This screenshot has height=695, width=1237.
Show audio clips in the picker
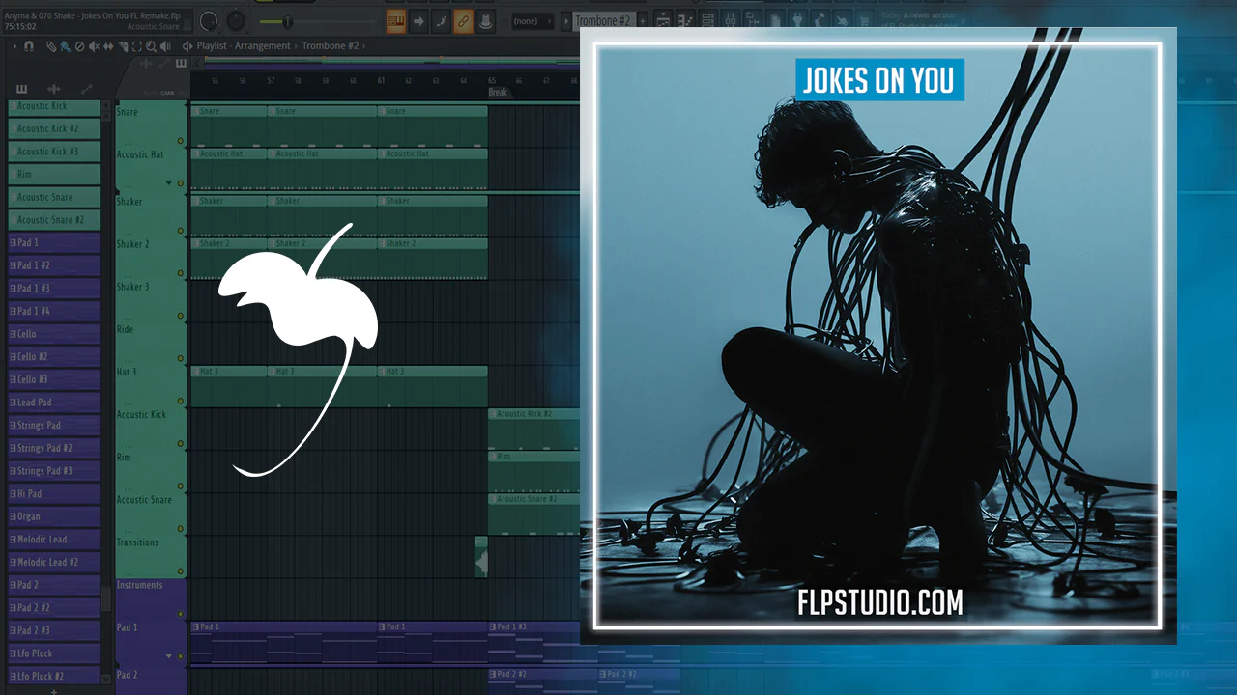tap(54, 89)
